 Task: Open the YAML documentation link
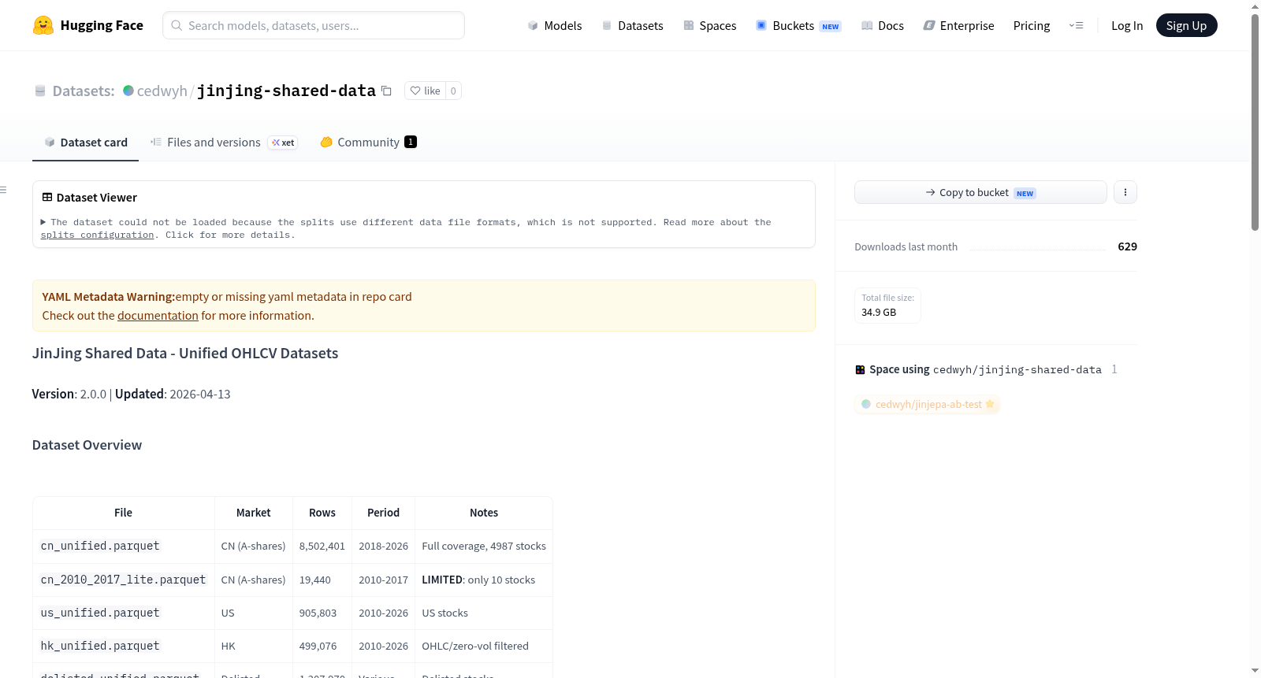coord(158,316)
